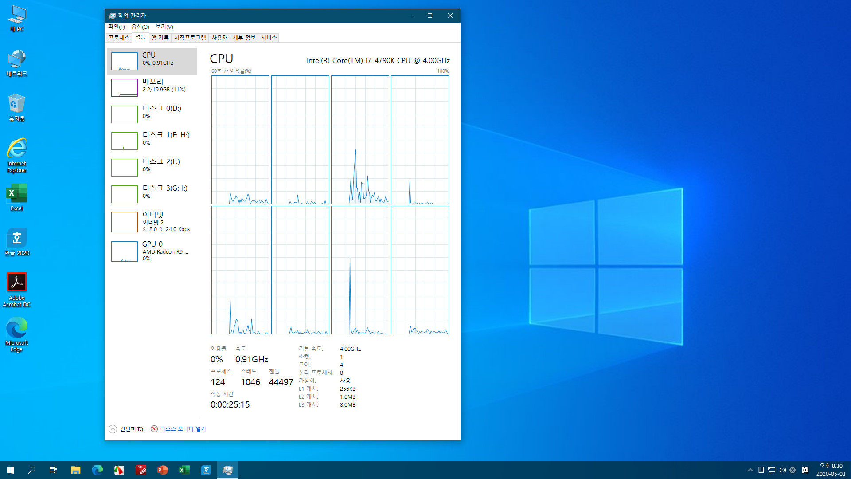Screen dimensions: 851x479
Task: Click the 44497 handles count
Action: coord(281,382)
